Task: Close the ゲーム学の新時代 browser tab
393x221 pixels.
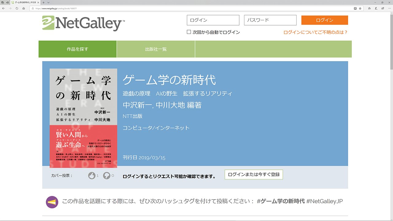Action: click(x=39, y=2)
